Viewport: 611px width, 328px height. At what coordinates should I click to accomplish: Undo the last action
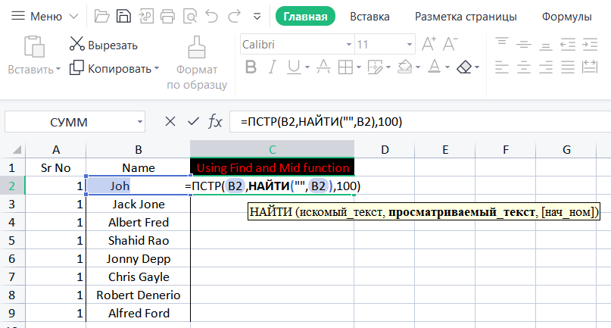click(x=212, y=17)
